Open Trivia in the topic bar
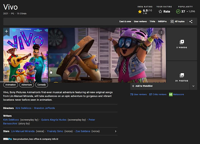200x144 pixels. pyautogui.click(x=152, y=21)
